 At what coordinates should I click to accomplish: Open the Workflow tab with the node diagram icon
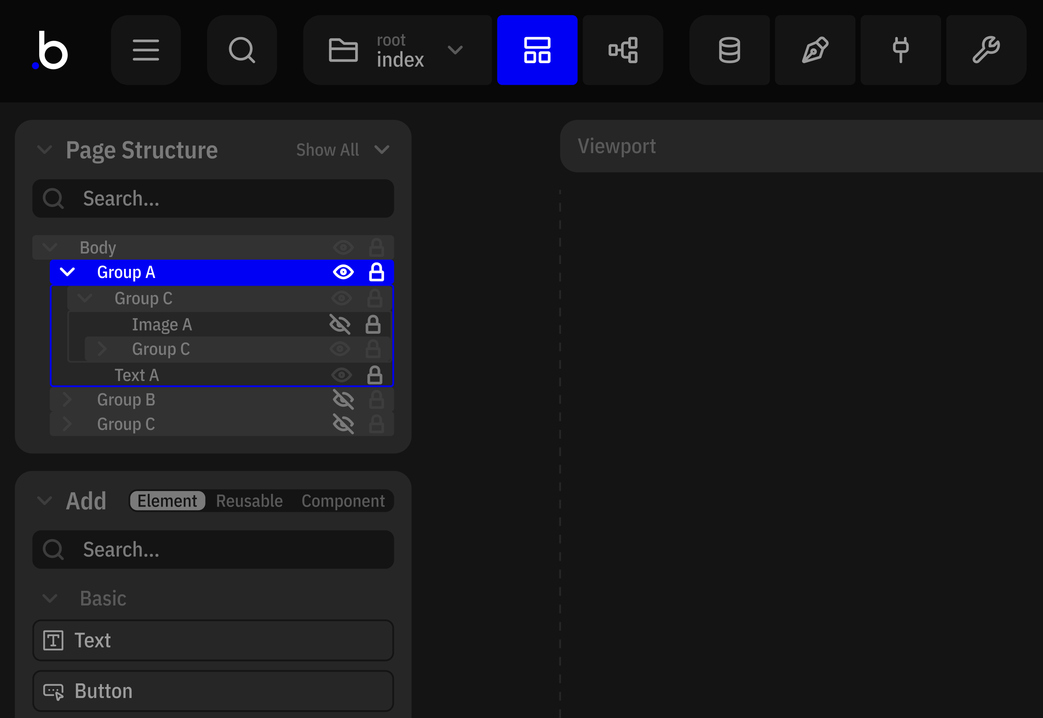(623, 50)
